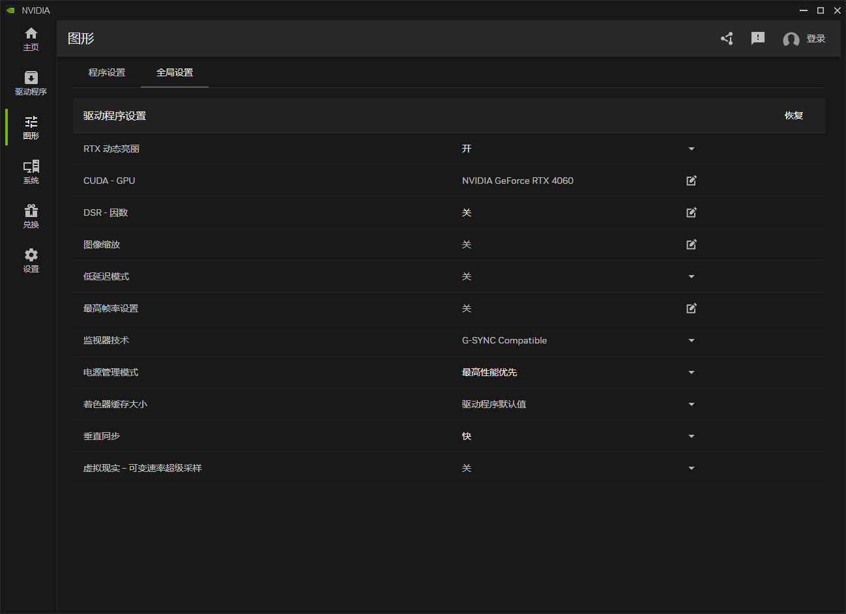Open the 设置 settings gear icon
846x614 pixels.
click(31, 261)
